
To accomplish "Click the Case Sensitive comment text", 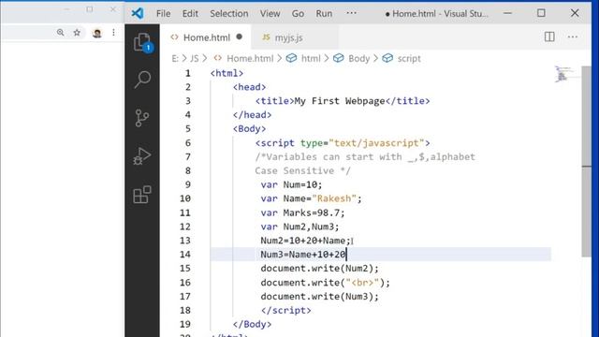I will [302, 170].
